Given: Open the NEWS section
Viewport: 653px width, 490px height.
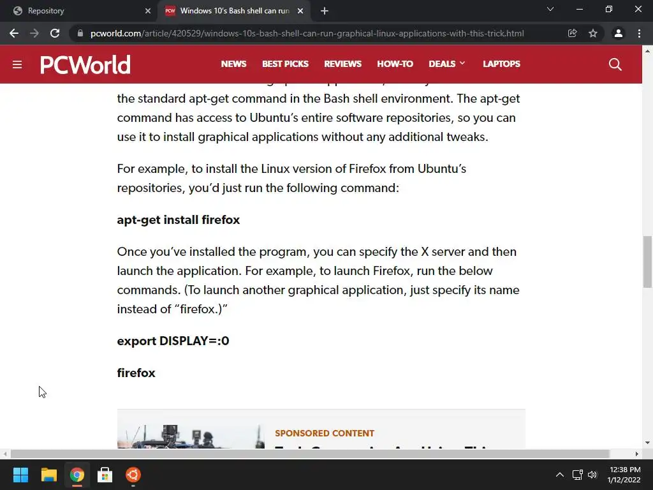Looking at the screenshot, I should click(233, 64).
